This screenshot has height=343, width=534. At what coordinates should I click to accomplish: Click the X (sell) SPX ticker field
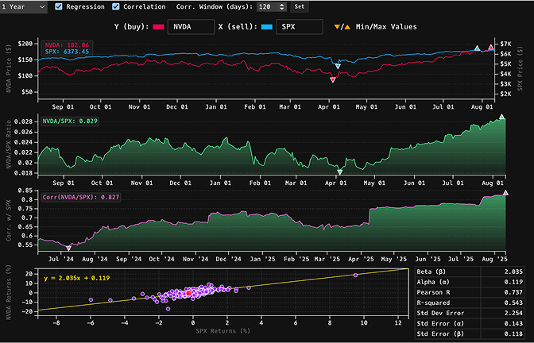tap(300, 27)
